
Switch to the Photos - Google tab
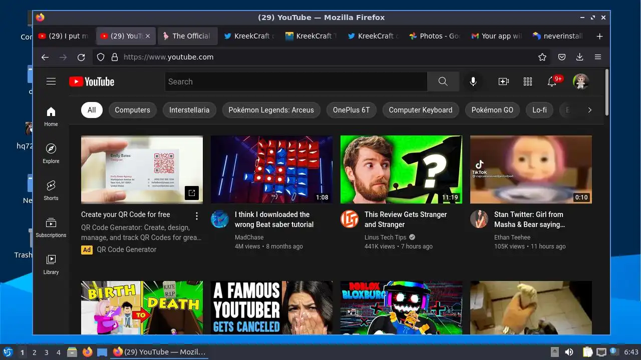[434, 36]
